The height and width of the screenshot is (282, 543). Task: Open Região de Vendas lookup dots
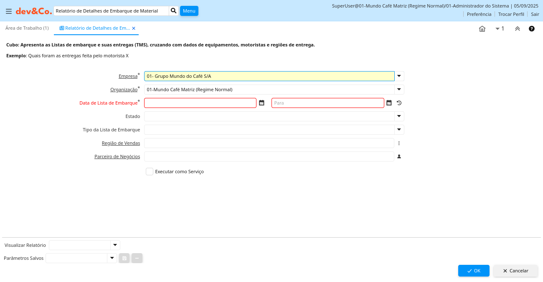click(x=399, y=143)
